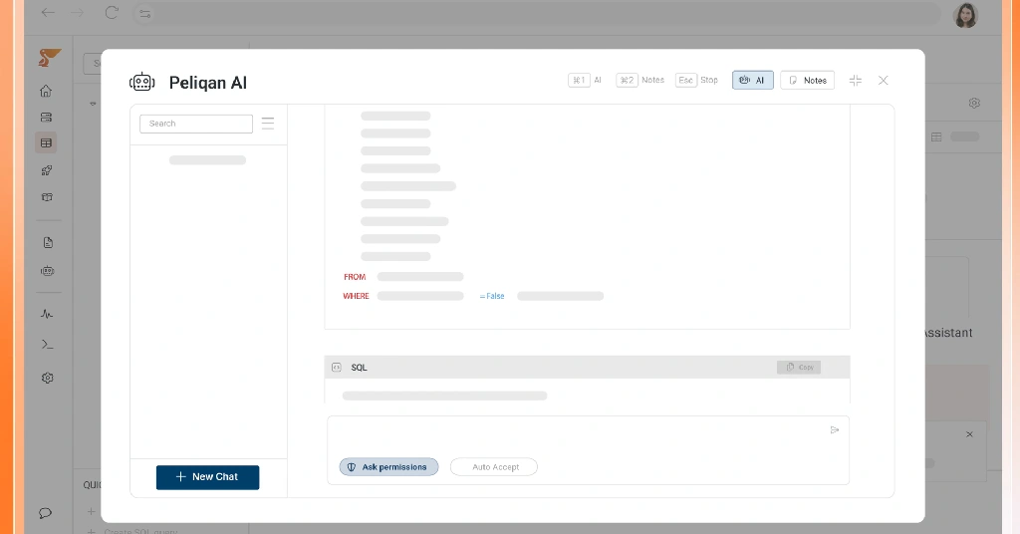The width and height of the screenshot is (1020, 534).
Task: Click the Esc Stop shortcut hint
Action: 696,80
